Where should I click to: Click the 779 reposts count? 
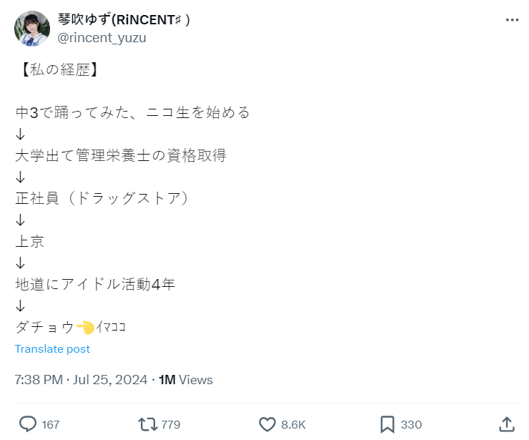click(x=171, y=425)
